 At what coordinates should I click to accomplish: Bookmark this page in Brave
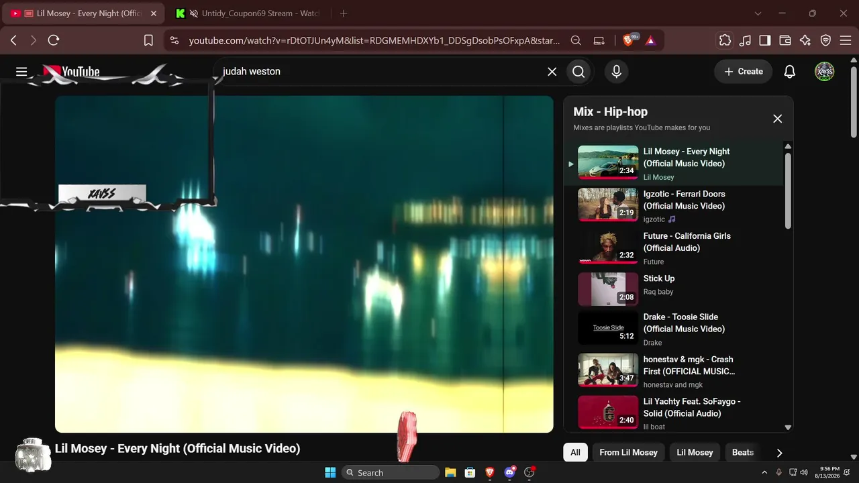[x=148, y=40]
